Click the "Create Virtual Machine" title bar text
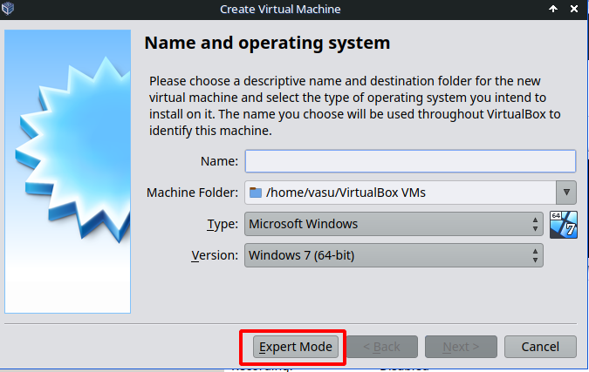This screenshot has width=589, height=372. [280, 10]
